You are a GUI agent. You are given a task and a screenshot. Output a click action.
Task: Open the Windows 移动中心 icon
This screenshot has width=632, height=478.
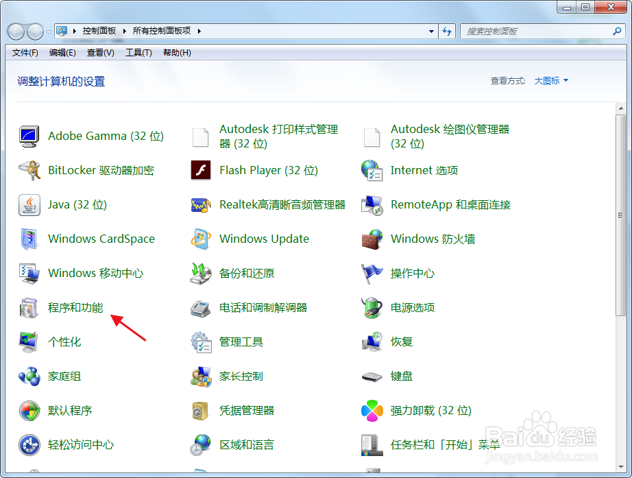coord(29,273)
